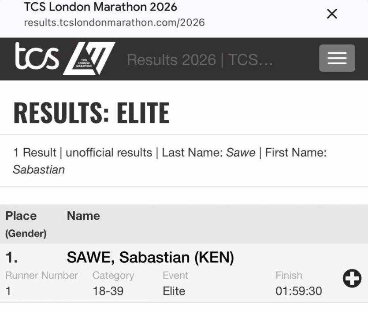The height and width of the screenshot is (313, 368).
Task: Tap the 'TCS London Marathon 2026' page title
Action: tap(100, 7)
